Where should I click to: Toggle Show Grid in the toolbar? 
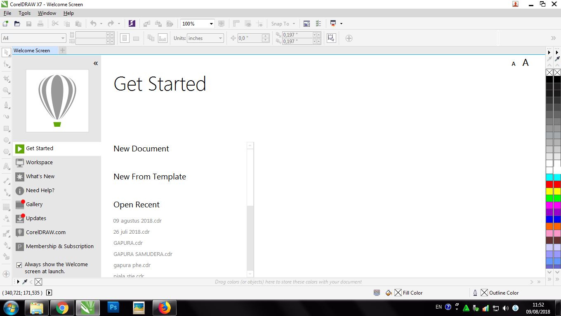point(248,23)
